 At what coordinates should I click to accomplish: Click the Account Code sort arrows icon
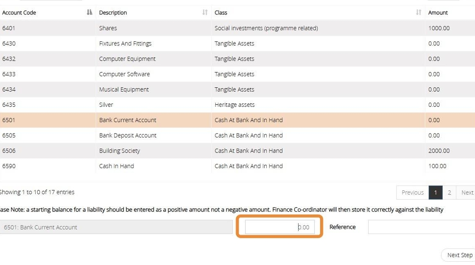coord(89,13)
